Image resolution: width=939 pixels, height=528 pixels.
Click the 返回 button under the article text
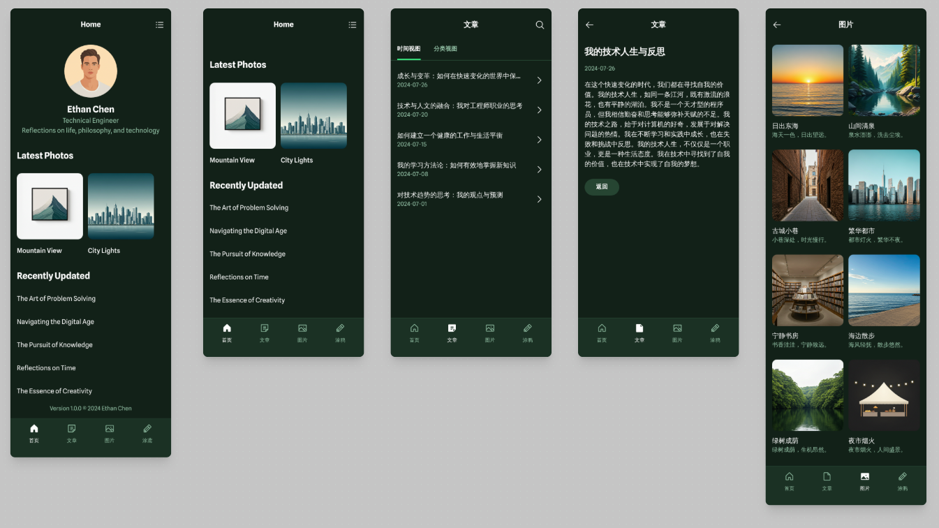click(x=602, y=187)
